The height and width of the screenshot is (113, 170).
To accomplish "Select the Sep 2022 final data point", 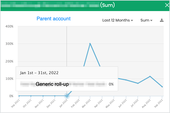I will 162,87.
